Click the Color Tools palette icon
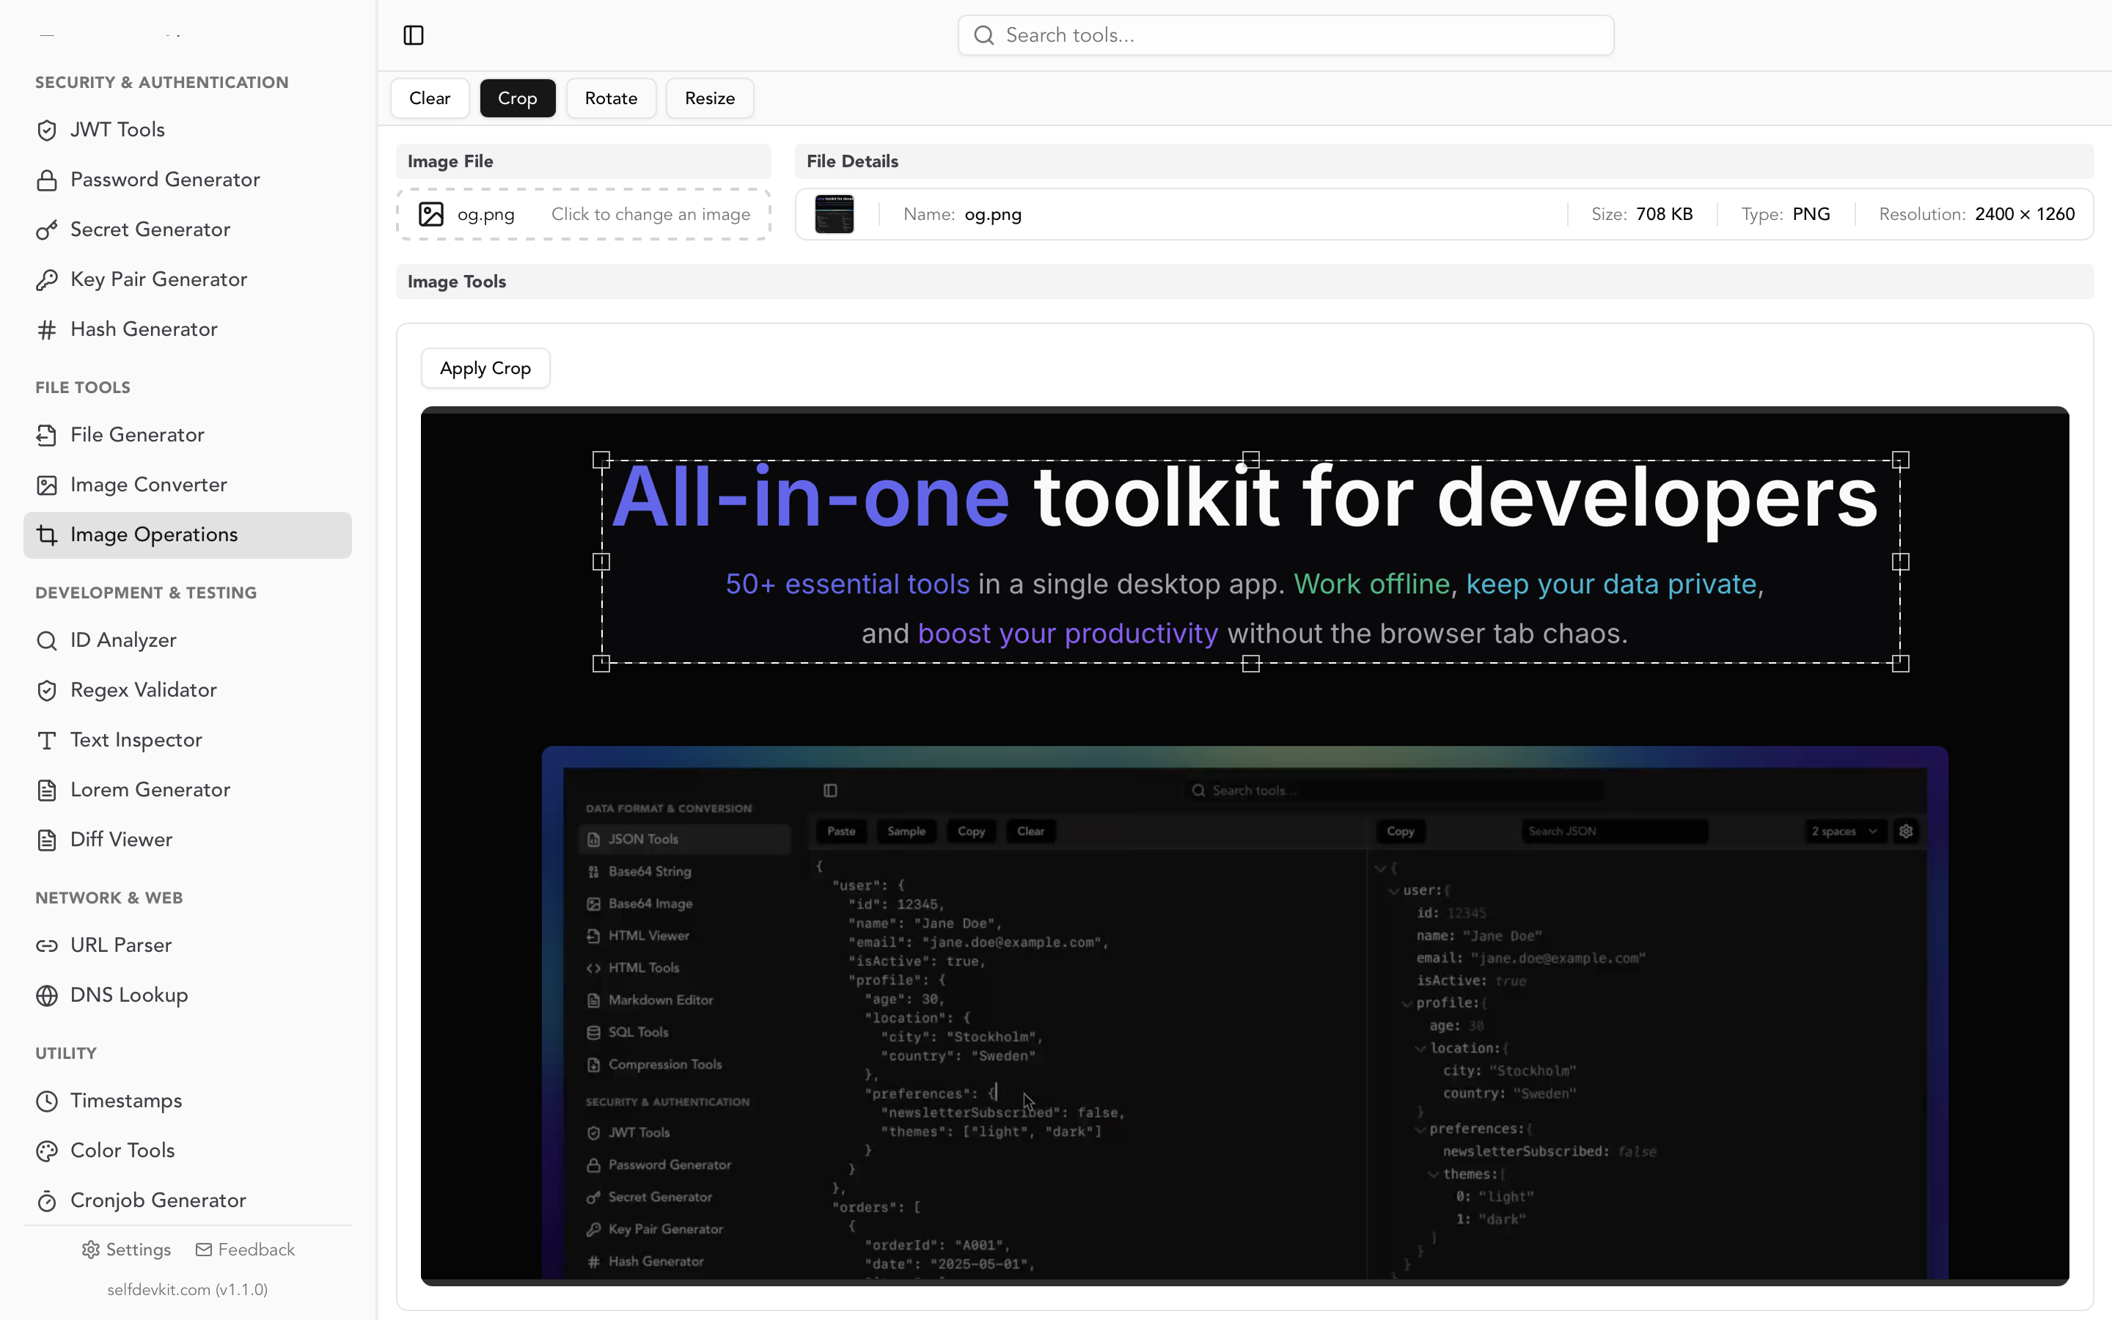The height and width of the screenshot is (1320, 2112). click(x=47, y=1151)
